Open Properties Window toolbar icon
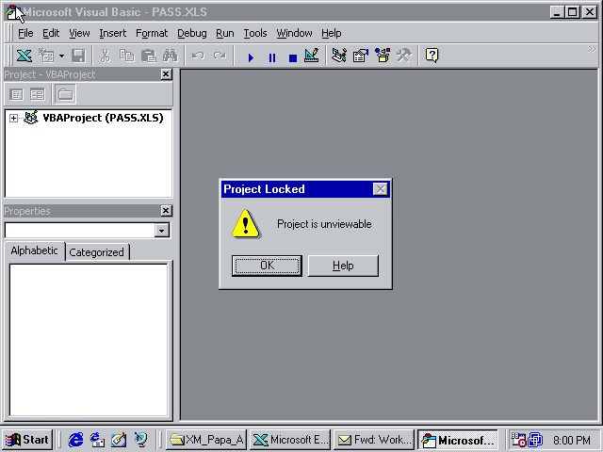 pyautogui.click(x=361, y=56)
